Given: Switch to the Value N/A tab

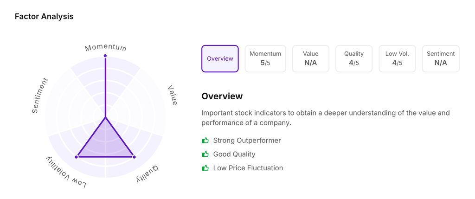Looking at the screenshot, I should click(x=310, y=58).
